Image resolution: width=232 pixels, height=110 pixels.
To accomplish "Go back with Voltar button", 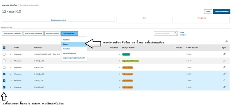I will 208,12.
